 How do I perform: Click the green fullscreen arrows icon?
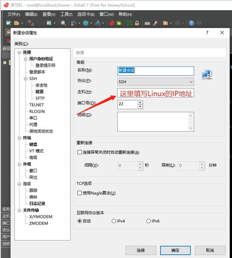coord(129,23)
